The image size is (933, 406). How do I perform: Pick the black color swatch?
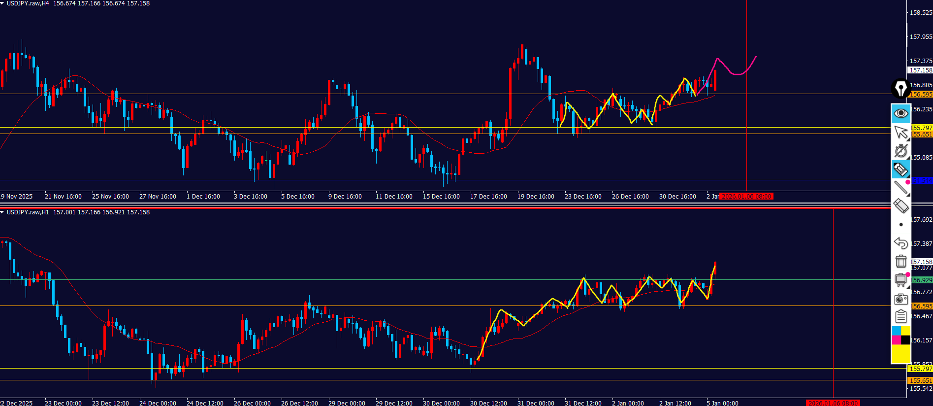pyautogui.click(x=905, y=340)
